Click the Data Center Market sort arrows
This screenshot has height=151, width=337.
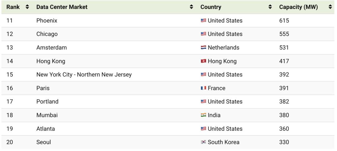192,7
